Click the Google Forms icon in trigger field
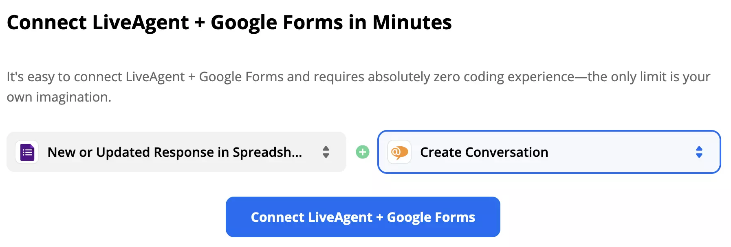 click(x=26, y=152)
